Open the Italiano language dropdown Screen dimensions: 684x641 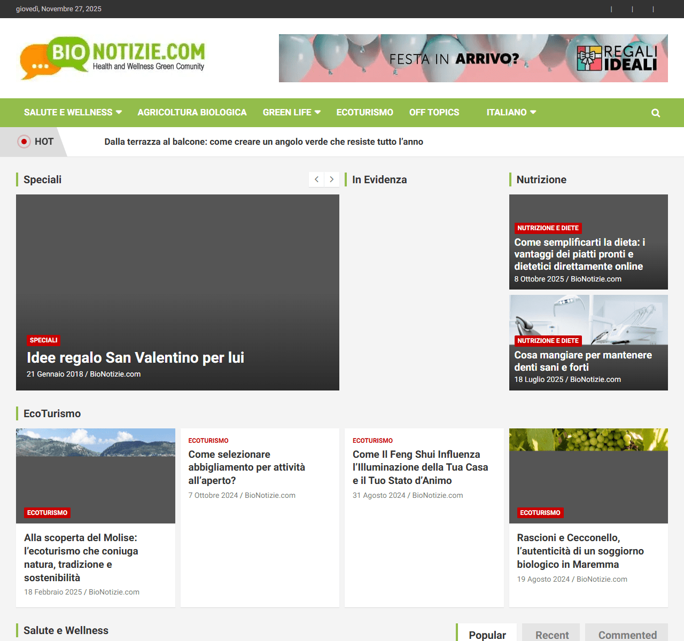[511, 113]
